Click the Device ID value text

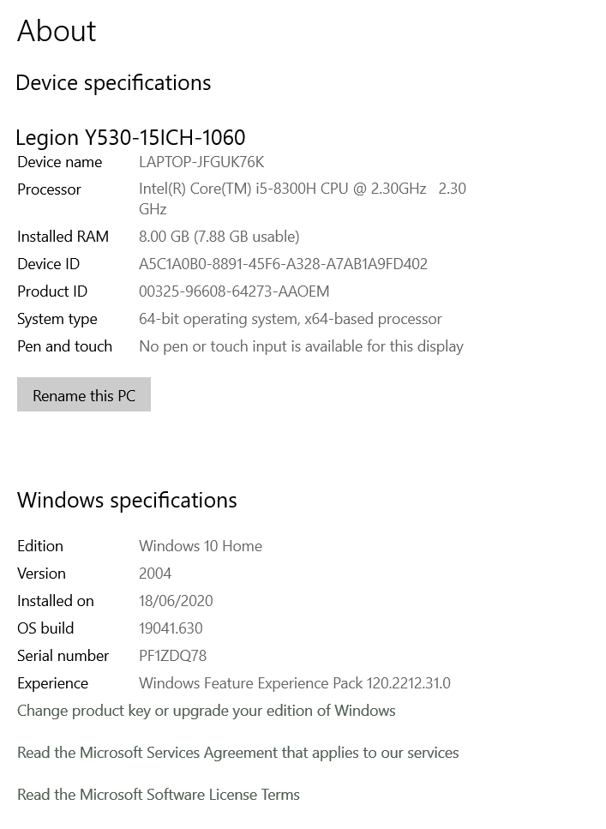click(x=283, y=264)
